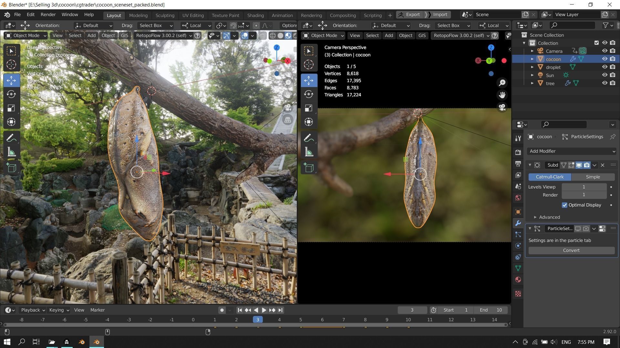Adjust the Levels Viewport value field
Screen dimensions: 620x348
[x=584, y=187]
